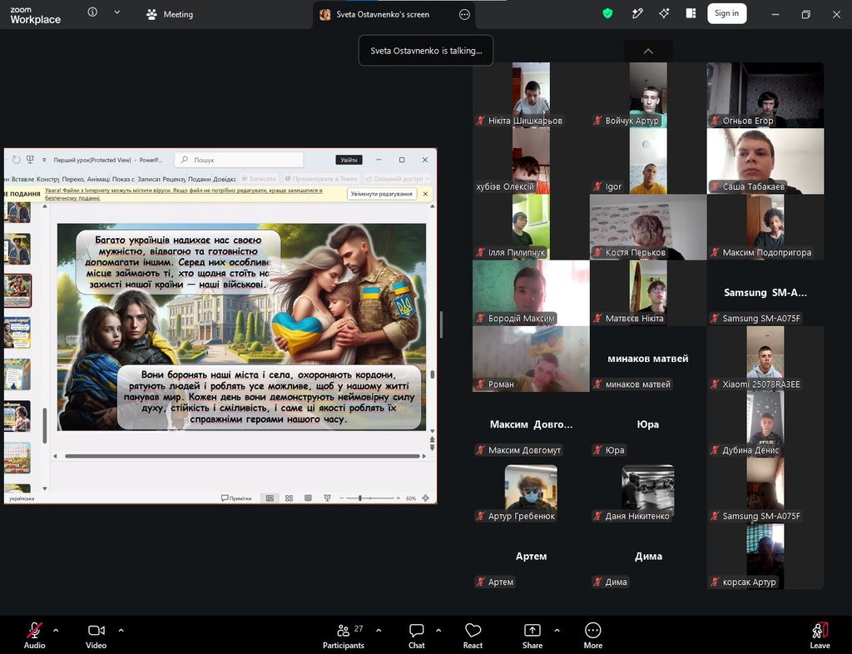Click the Sign in button
Image resolution: width=852 pixels, height=654 pixels.
click(726, 13)
